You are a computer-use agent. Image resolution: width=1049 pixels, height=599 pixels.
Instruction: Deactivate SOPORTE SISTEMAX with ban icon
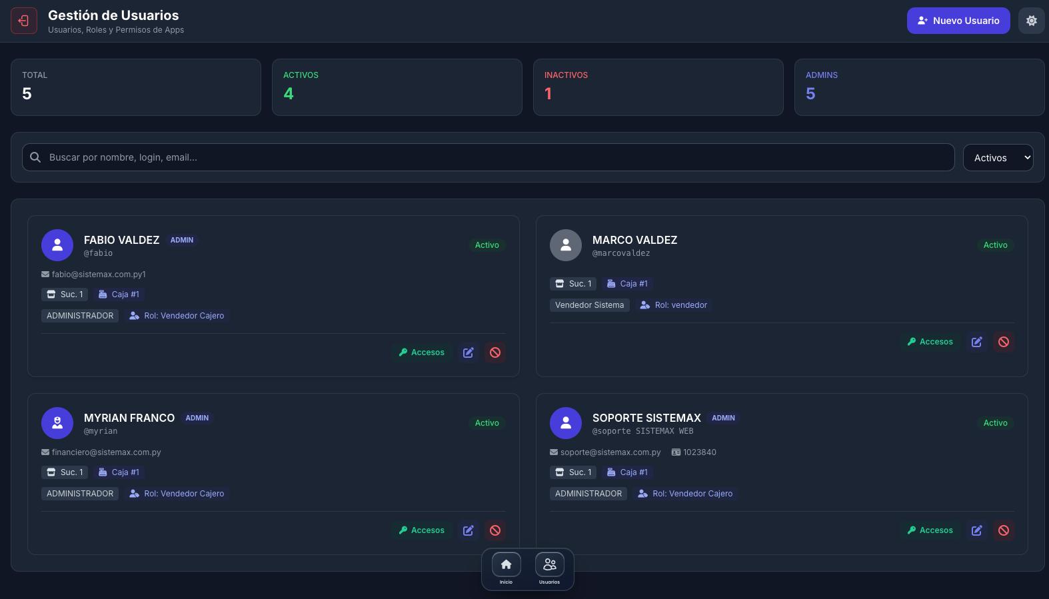(1004, 530)
